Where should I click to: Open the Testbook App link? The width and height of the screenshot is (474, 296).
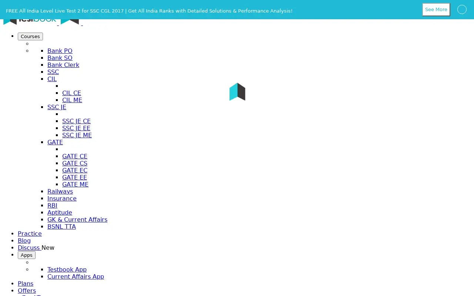tap(67, 269)
